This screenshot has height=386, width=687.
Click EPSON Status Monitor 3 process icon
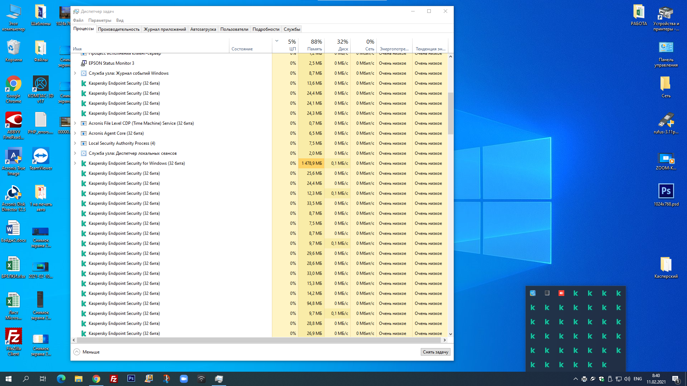click(x=84, y=63)
